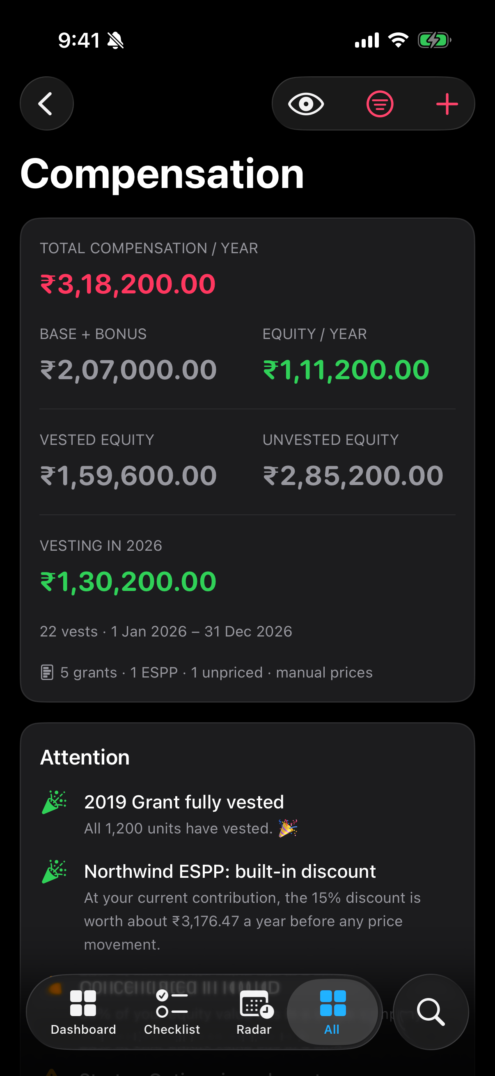
Task: Tap the Vesting in 2026 amount
Action: point(128,581)
